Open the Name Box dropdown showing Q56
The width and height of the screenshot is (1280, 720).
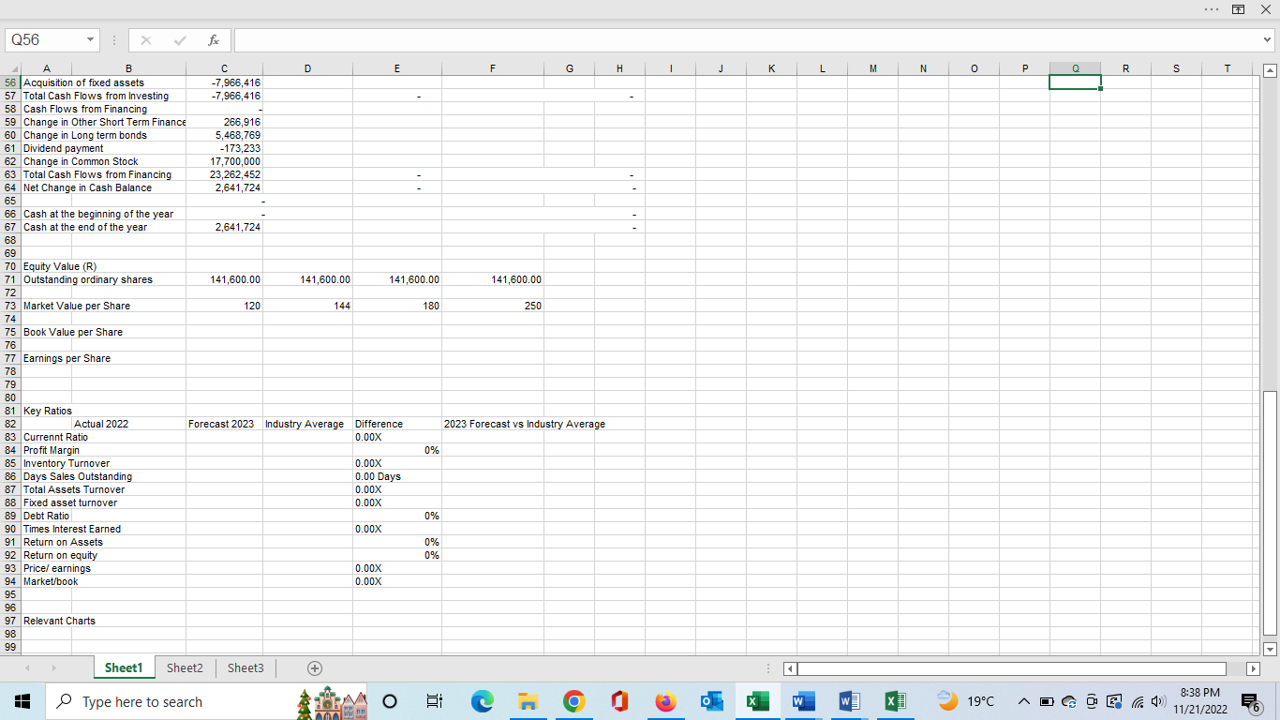tap(90, 40)
